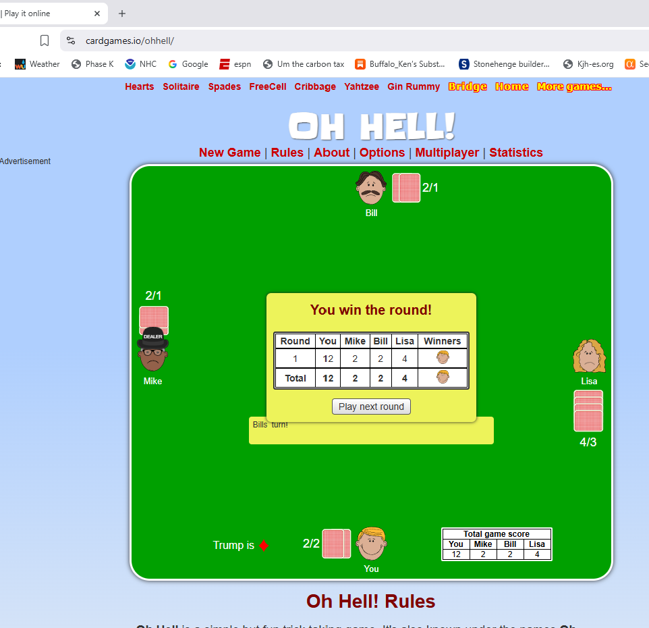Go to the Home link
This screenshot has width=649, height=628.
click(512, 86)
